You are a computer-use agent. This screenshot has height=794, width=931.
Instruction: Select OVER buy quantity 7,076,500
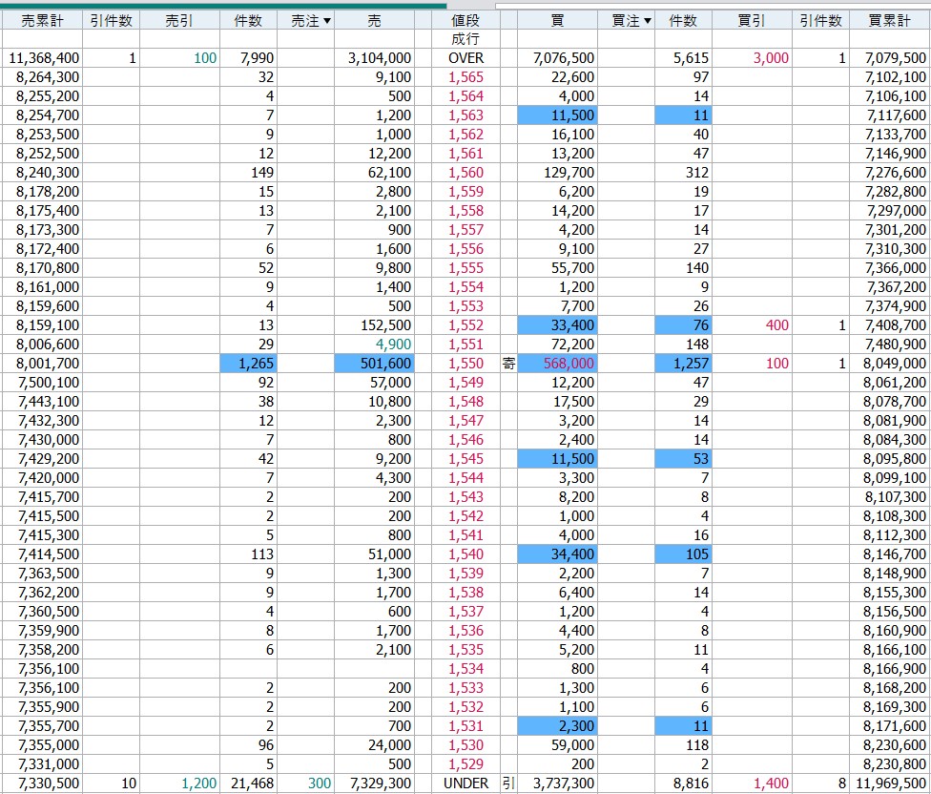[564, 58]
